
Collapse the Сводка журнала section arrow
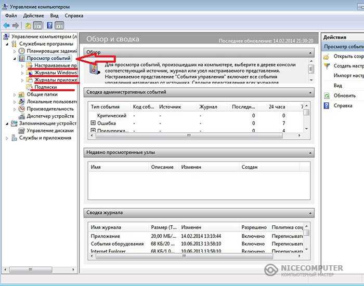pyautogui.click(x=310, y=213)
